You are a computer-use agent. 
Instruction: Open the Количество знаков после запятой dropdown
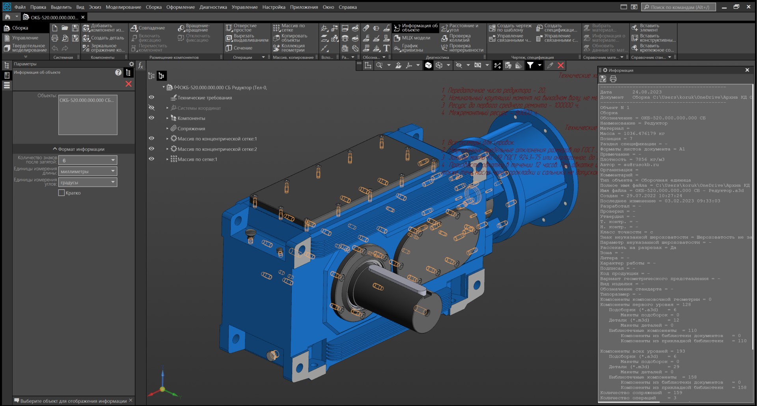[113, 160]
